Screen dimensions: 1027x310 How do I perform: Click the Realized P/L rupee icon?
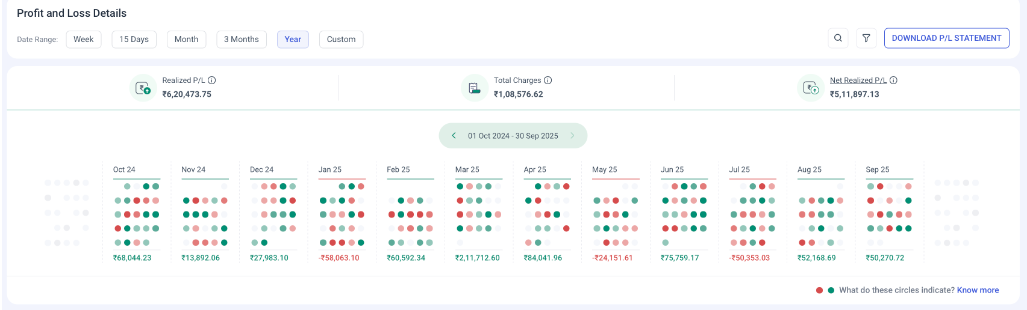tap(143, 88)
